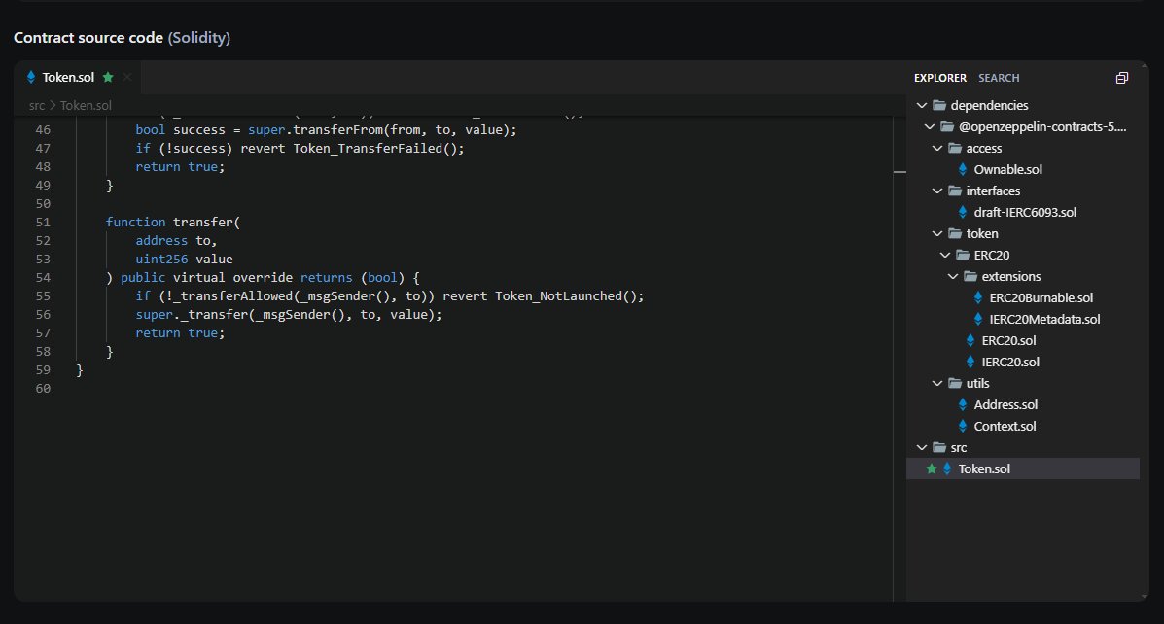Collapse the @openzeppelin-contracts folder chevron
1164x624 pixels.
(930, 127)
